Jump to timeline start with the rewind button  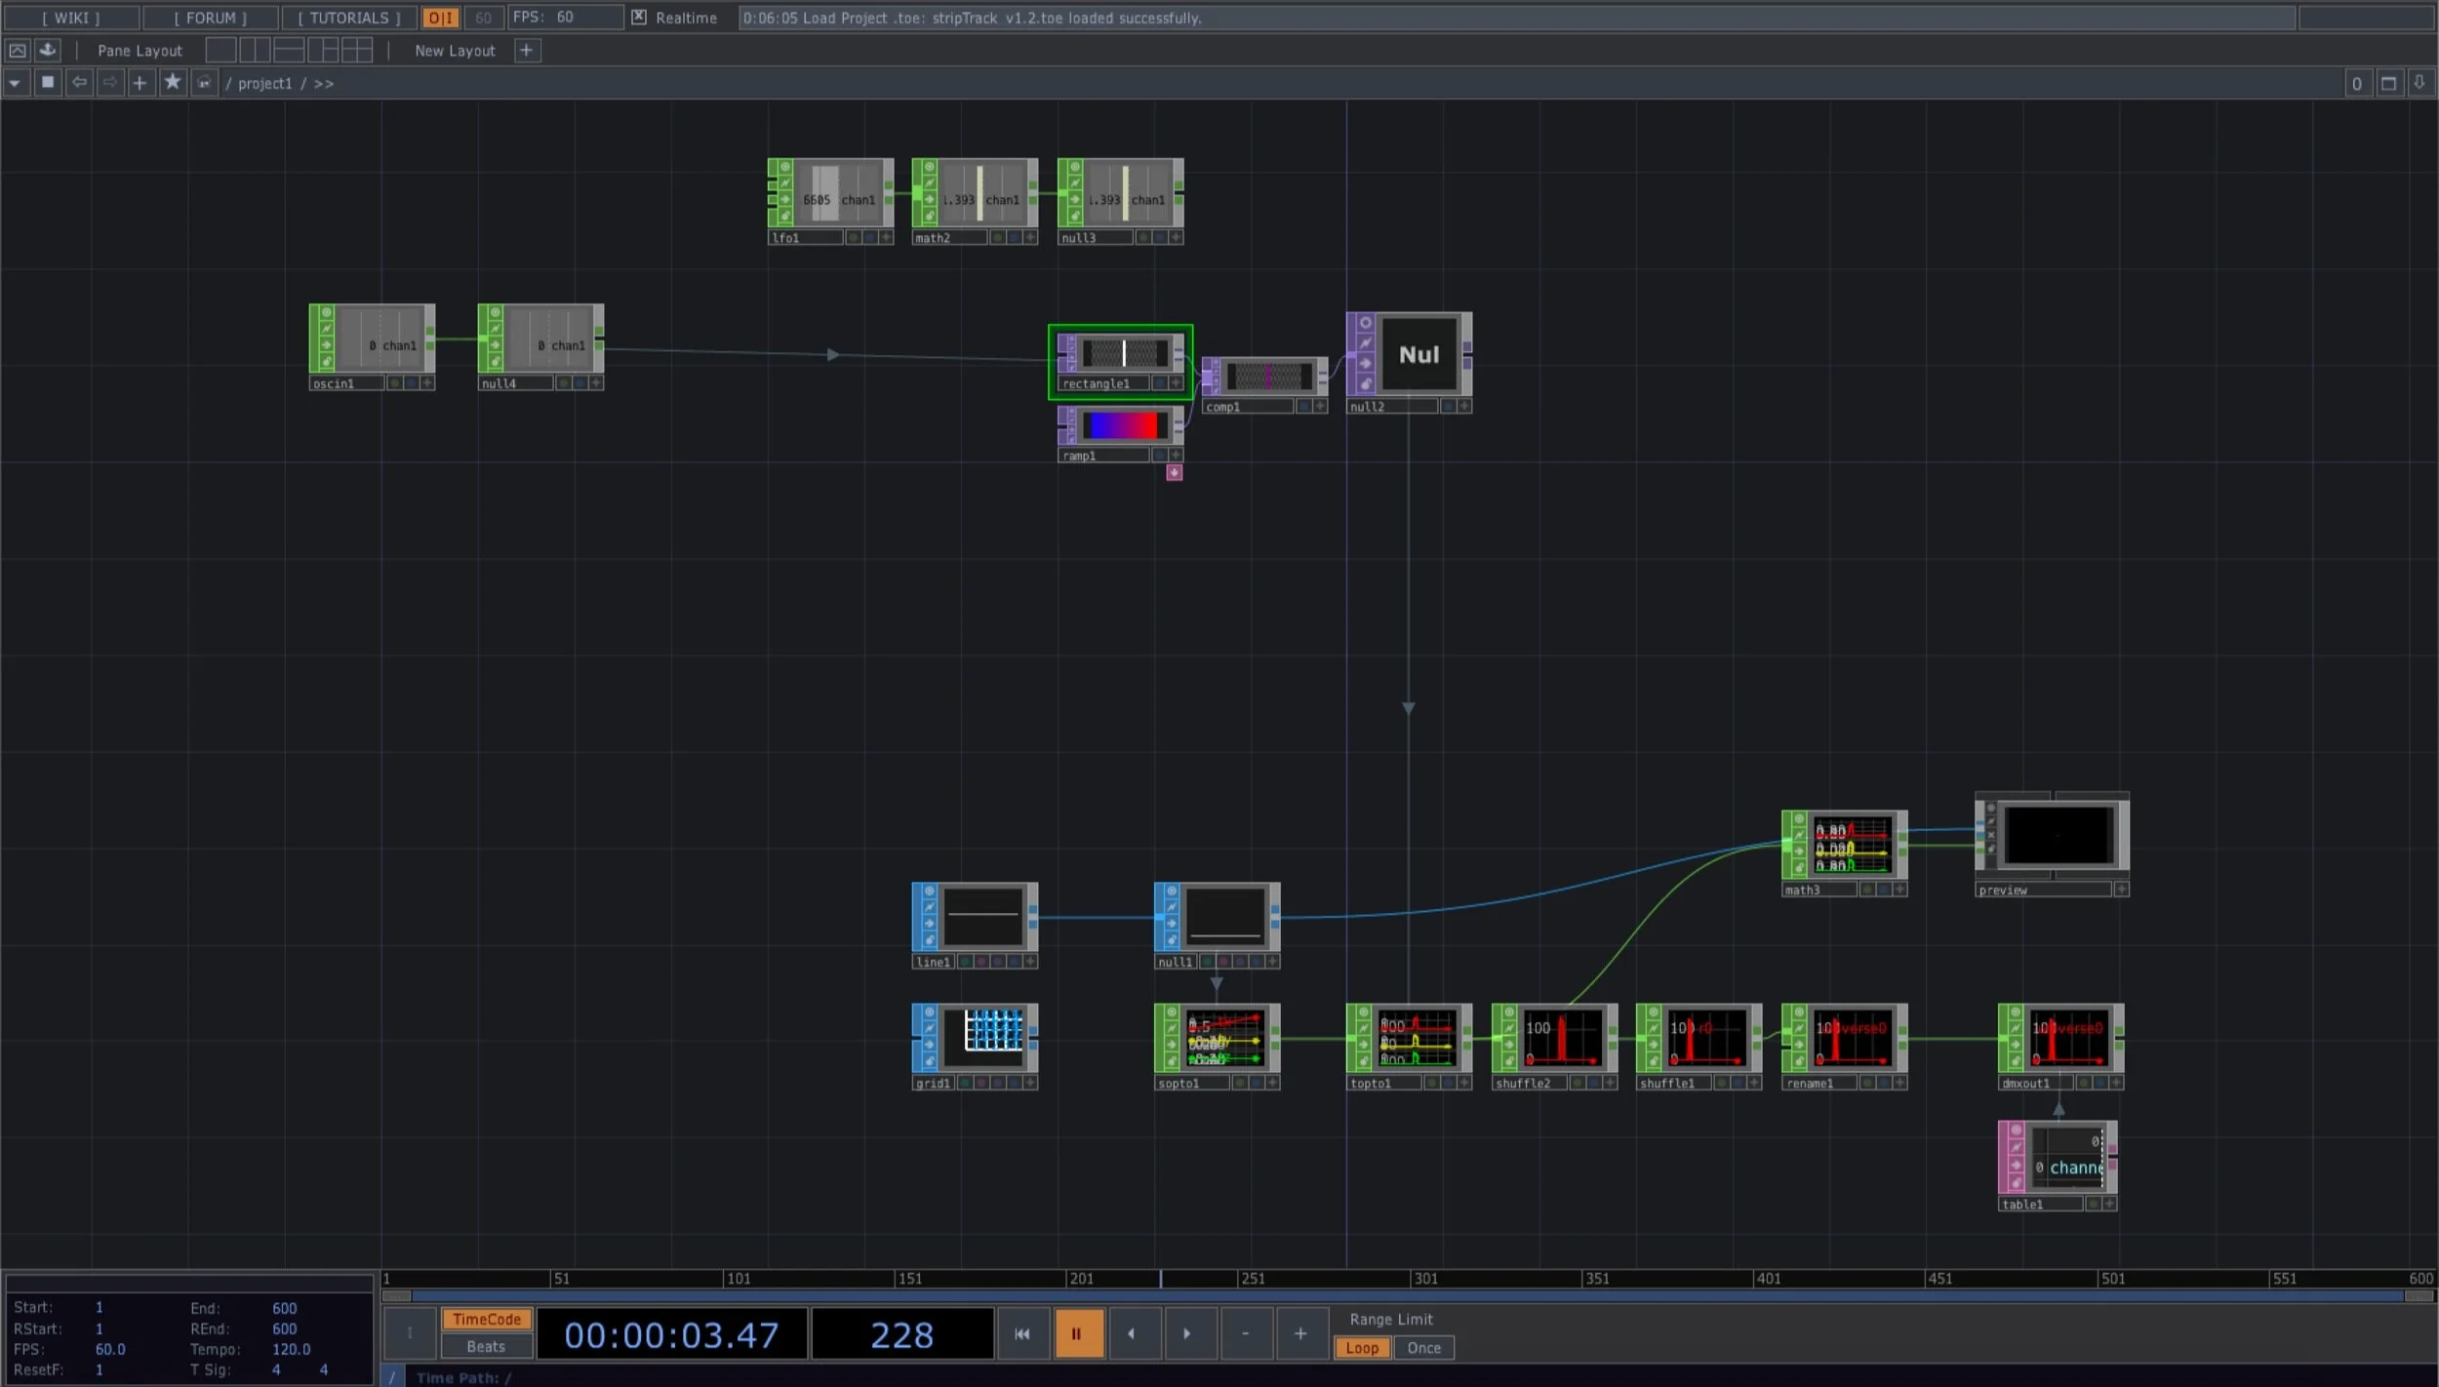(x=1021, y=1333)
